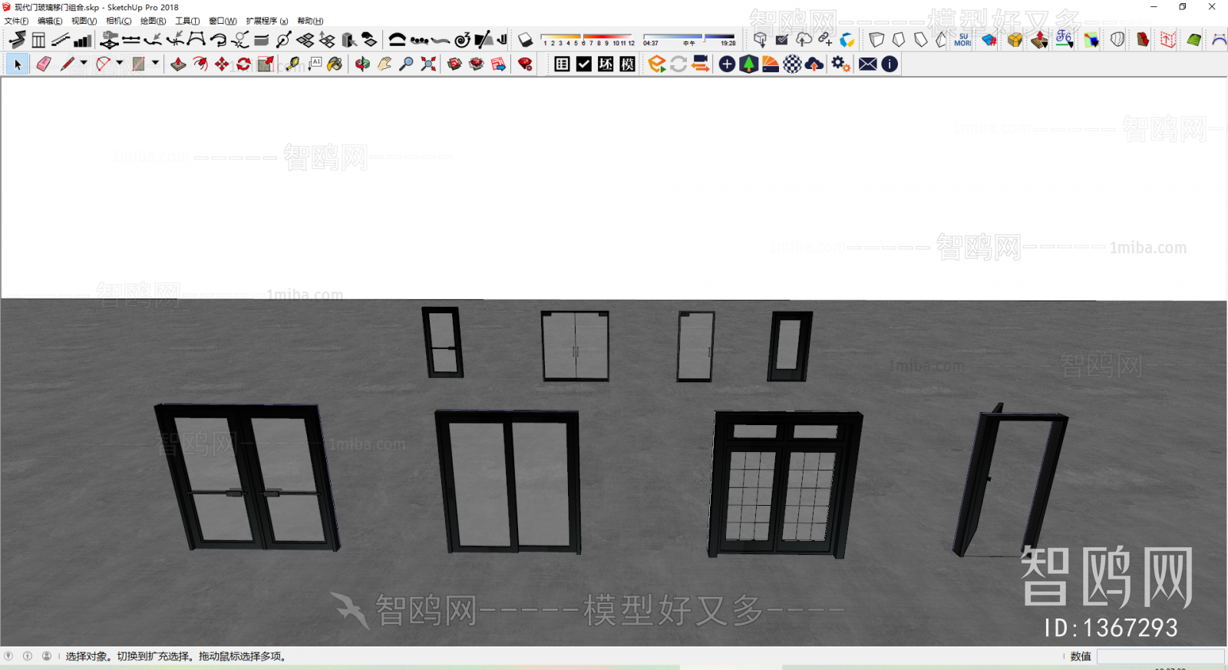Open the green tree asset library icon
The height and width of the screenshot is (670, 1228).
click(x=748, y=64)
